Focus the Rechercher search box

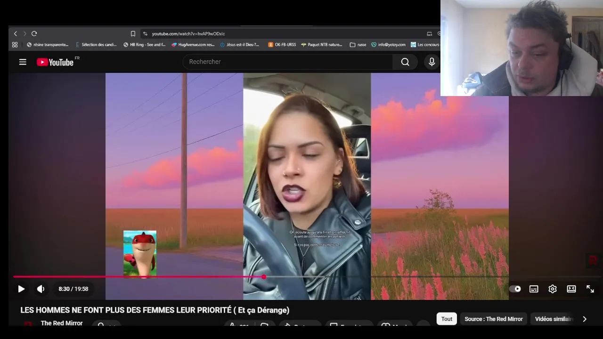[x=287, y=62]
